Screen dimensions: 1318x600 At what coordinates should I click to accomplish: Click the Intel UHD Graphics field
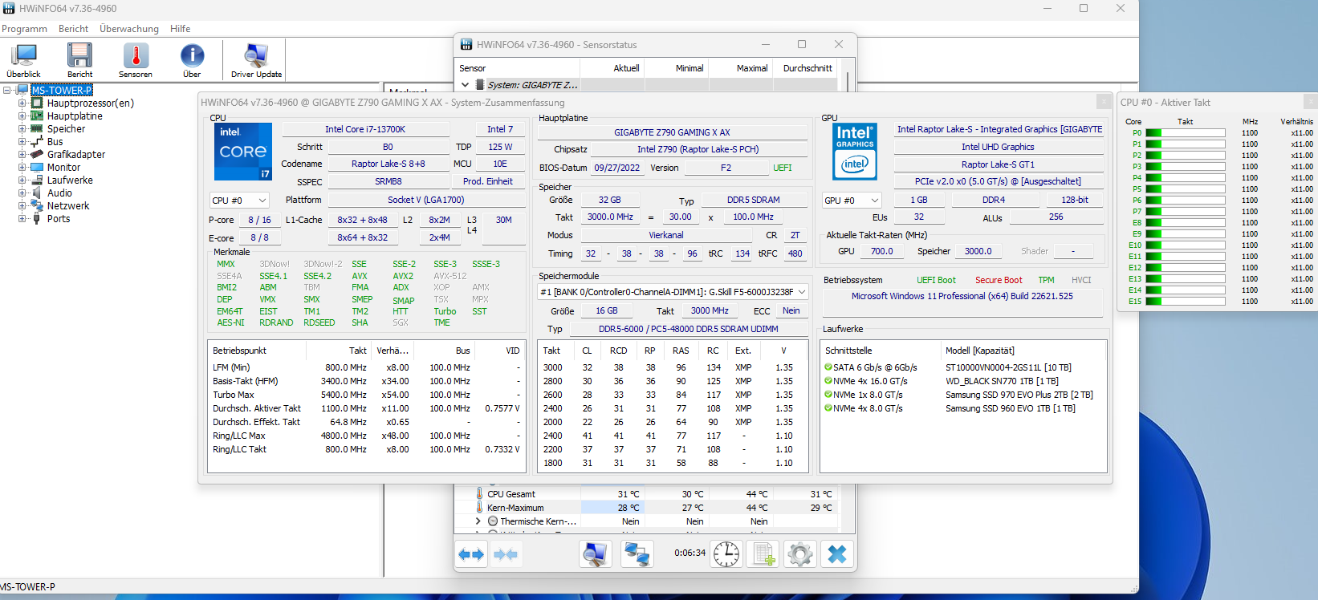[x=998, y=147]
